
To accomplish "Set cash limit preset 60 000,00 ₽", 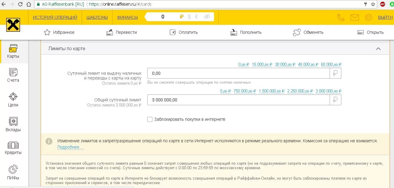I will 331,64.
